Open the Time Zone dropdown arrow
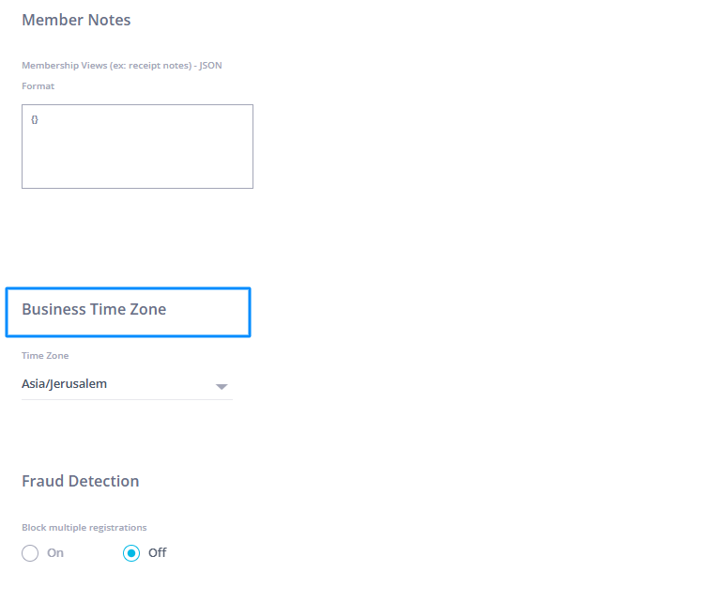This screenshot has width=704, height=603. click(222, 386)
